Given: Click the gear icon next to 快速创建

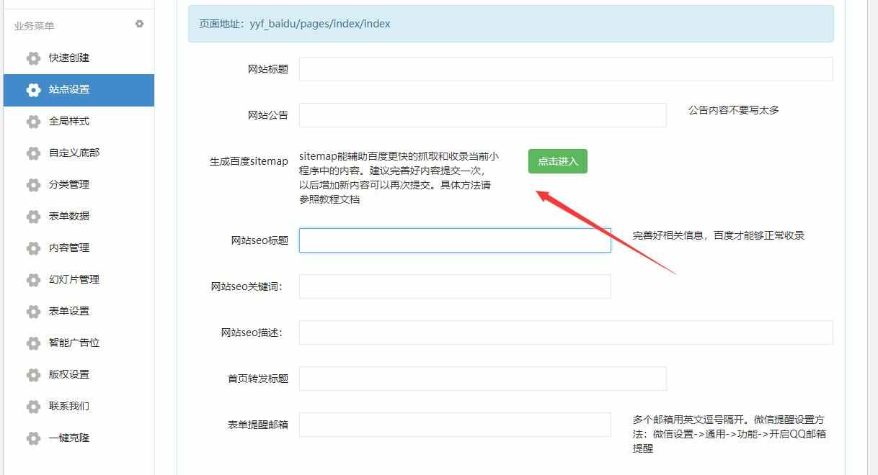Looking at the screenshot, I should pyautogui.click(x=33, y=58).
